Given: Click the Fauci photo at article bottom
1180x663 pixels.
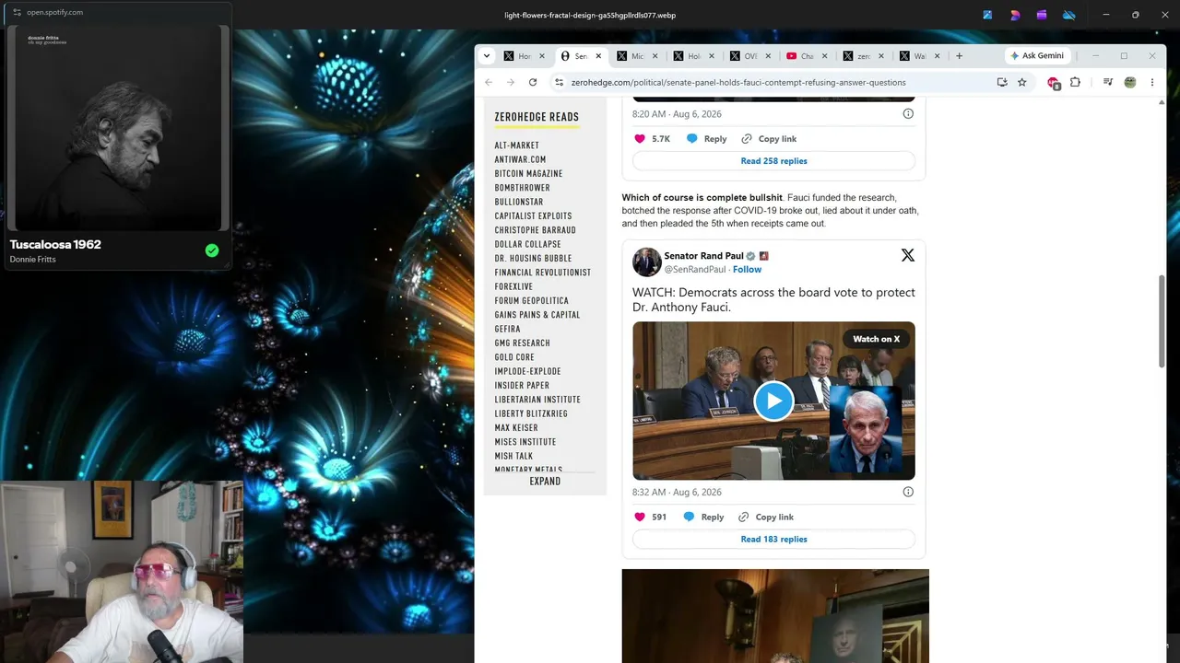Looking at the screenshot, I should pyautogui.click(x=775, y=616).
